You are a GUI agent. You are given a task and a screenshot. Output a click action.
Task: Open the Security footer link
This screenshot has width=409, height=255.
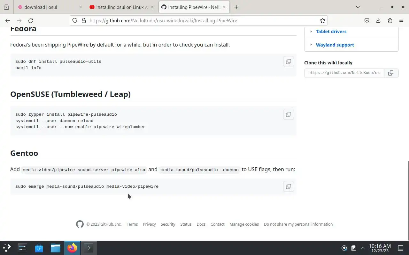[x=168, y=224]
